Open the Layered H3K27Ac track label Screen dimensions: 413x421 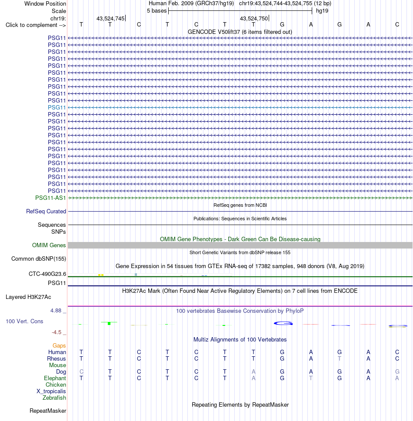click(x=28, y=297)
